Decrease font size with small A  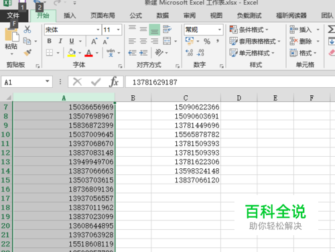[105, 42]
